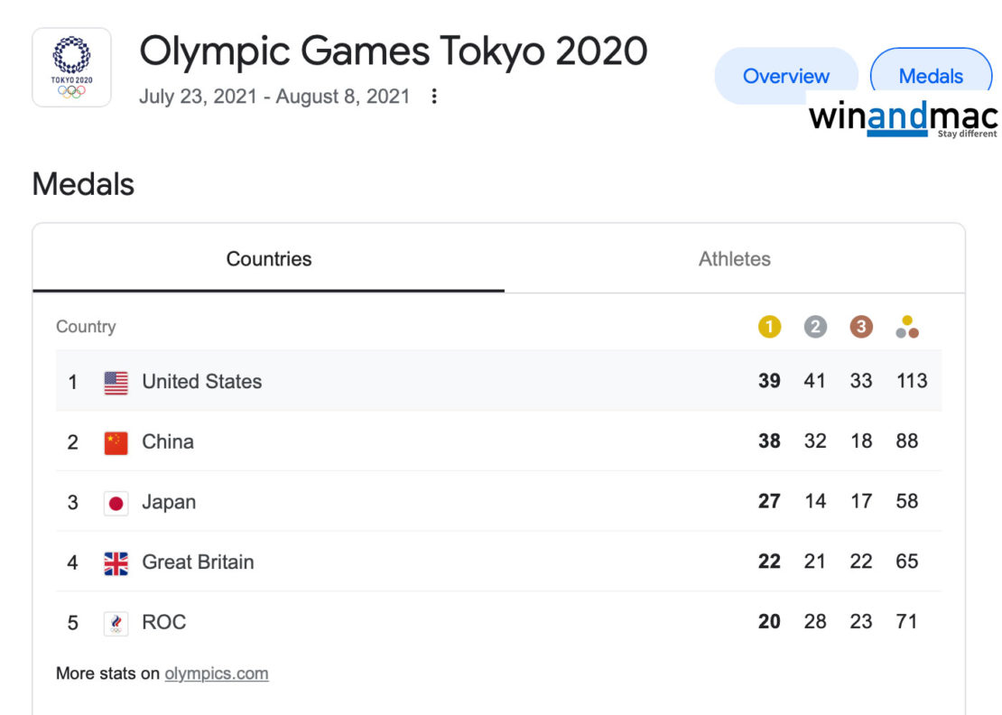Select the Great Britain country name
Image resolution: width=1002 pixels, height=715 pixels.
coord(198,562)
